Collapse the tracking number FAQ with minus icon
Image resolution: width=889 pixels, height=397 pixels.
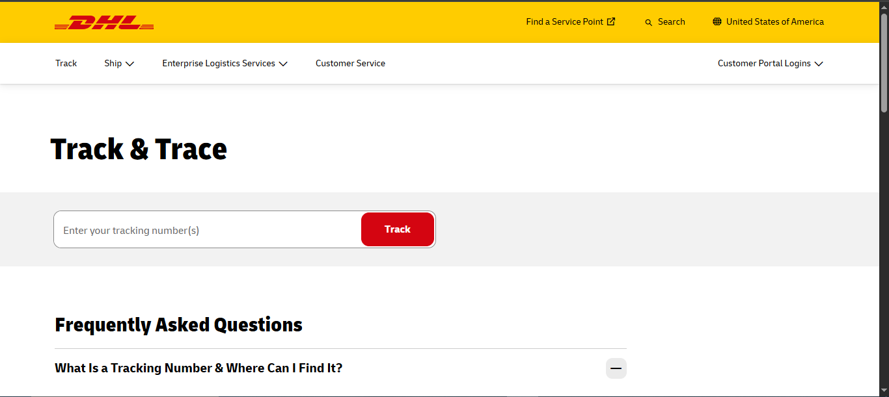click(616, 368)
